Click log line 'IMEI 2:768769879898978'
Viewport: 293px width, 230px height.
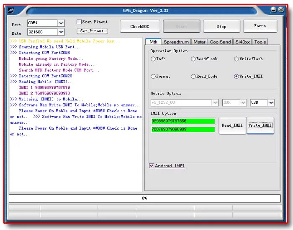[x=44, y=93]
